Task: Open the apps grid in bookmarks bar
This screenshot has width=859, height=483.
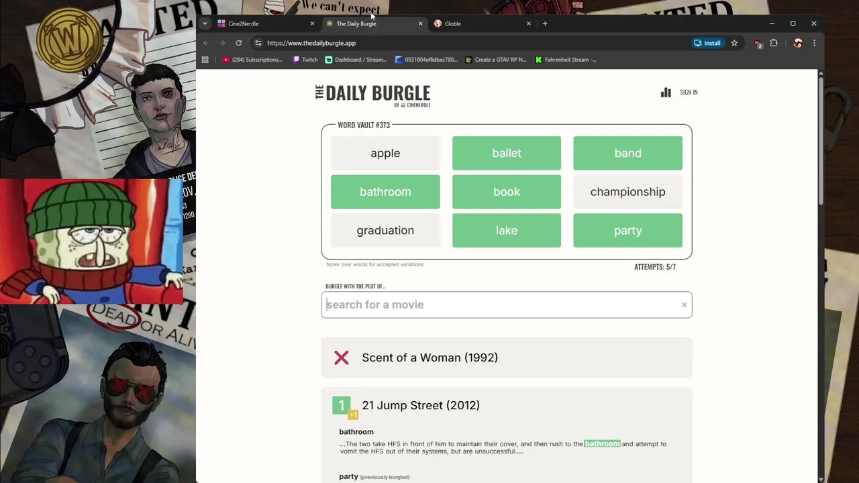Action: click(x=205, y=60)
